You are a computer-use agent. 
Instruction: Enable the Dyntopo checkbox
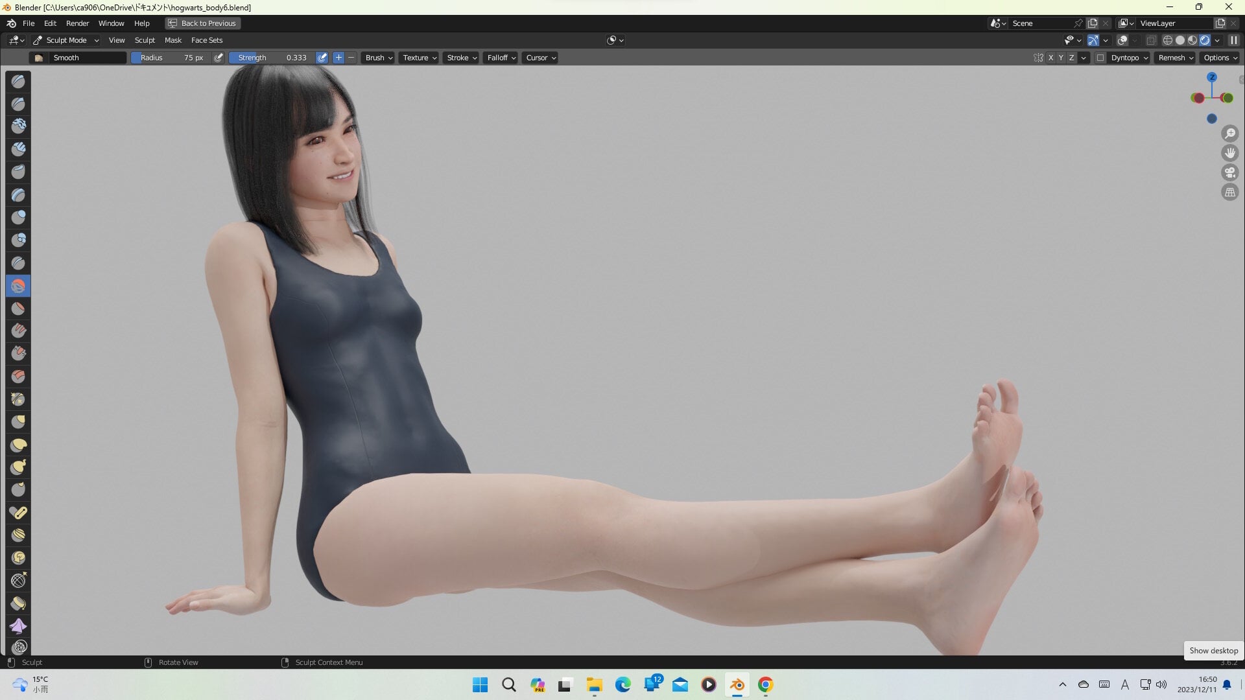(x=1100, y=58)
